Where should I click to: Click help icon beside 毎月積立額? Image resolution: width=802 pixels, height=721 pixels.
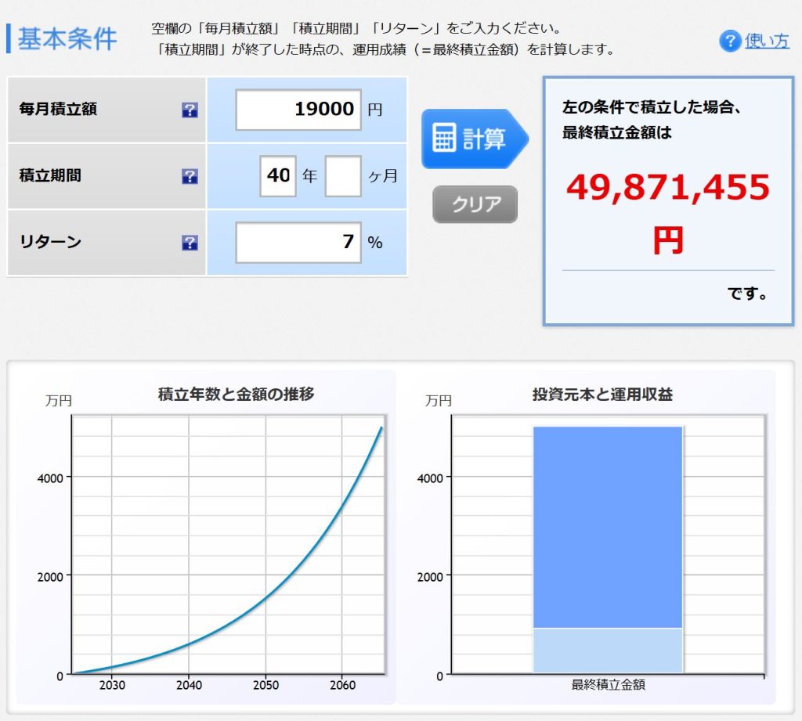190,110
